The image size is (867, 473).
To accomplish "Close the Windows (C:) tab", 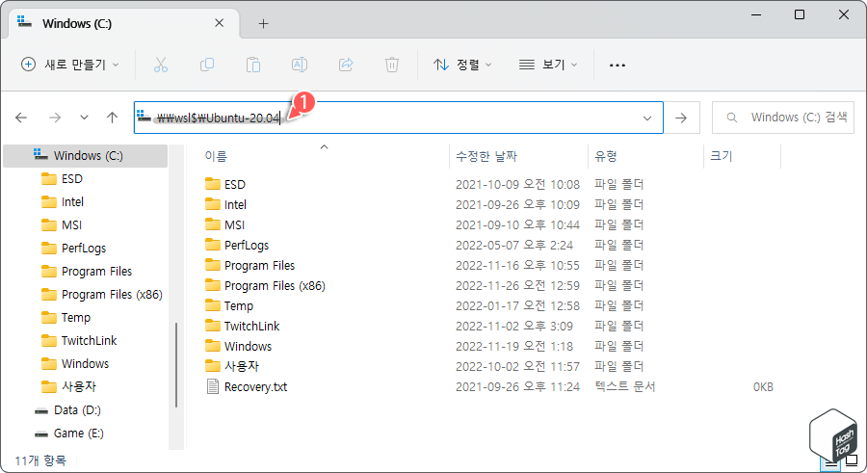I will pyautogui.click(x=220, y=23).
